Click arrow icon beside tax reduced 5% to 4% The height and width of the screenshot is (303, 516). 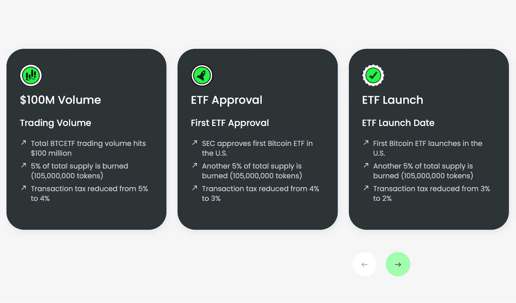(x=24, y=188)
